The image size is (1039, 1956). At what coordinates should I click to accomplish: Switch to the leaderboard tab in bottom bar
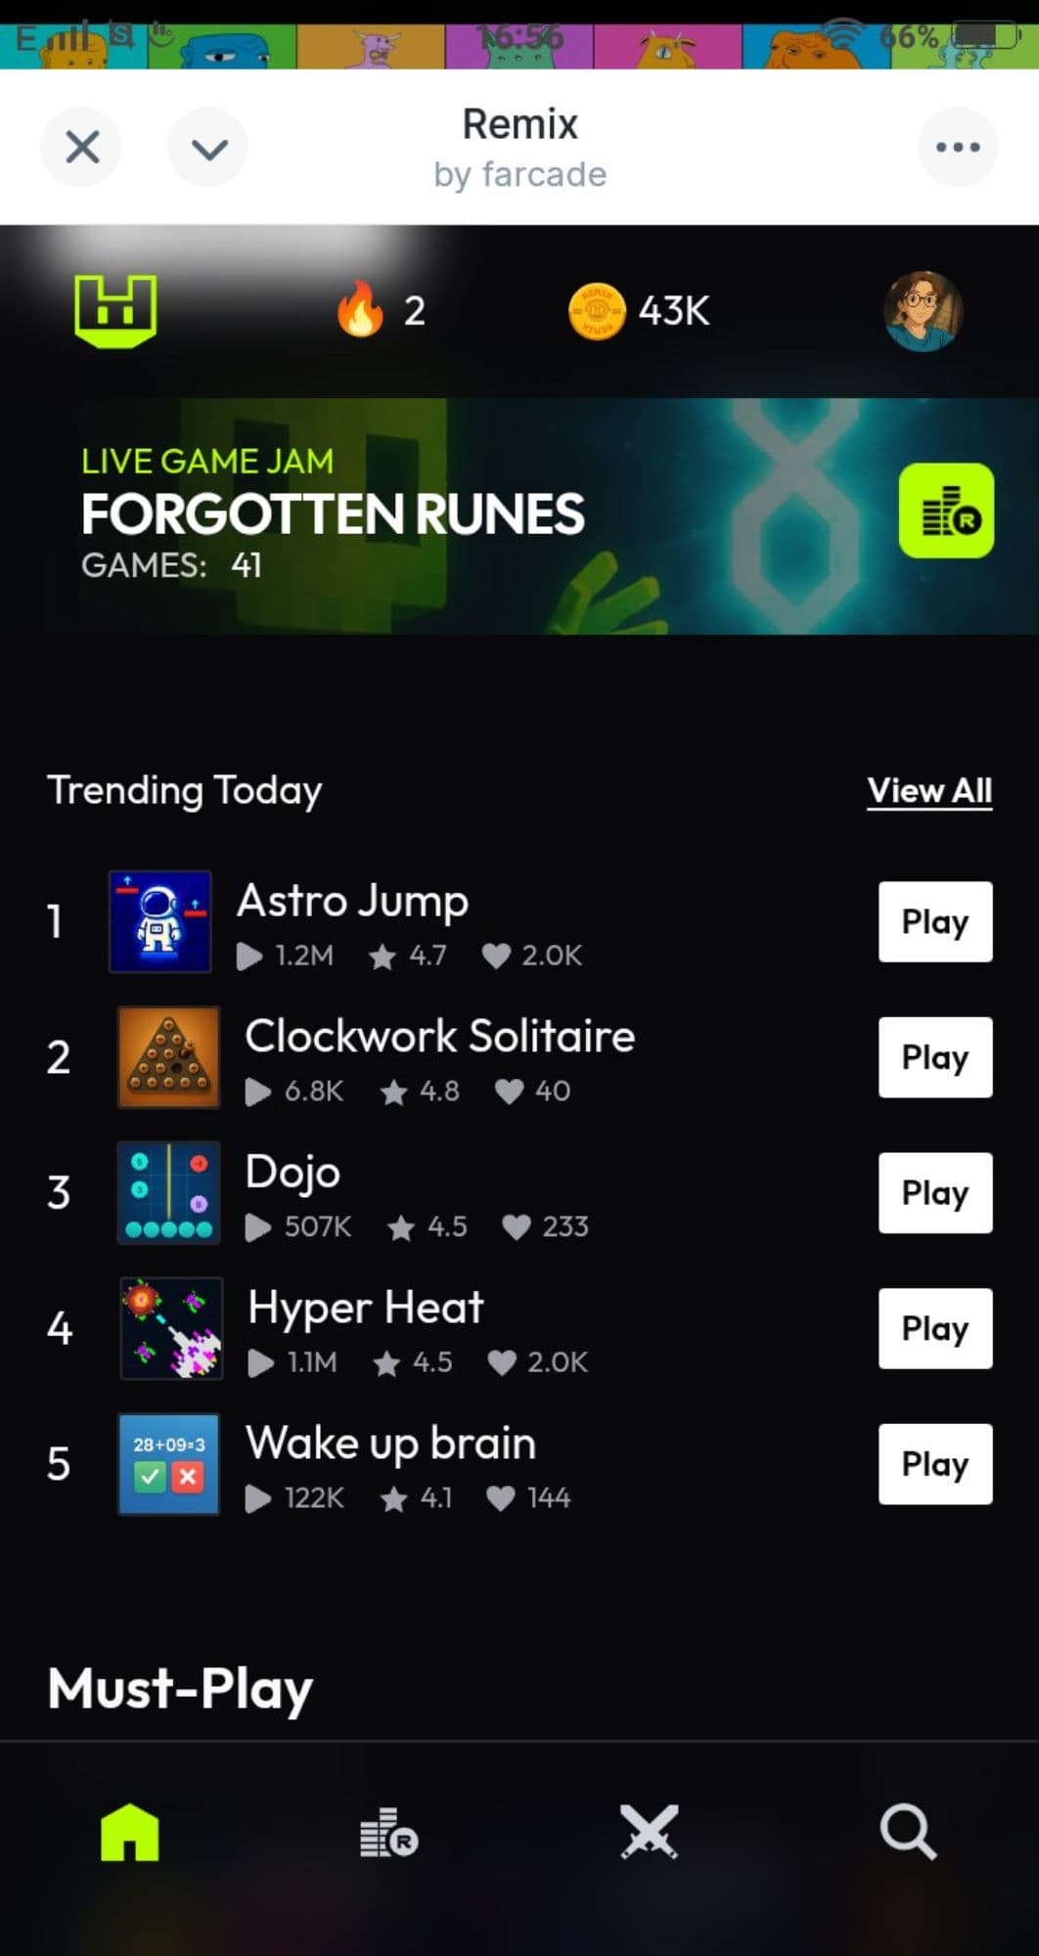(388, 1832)
